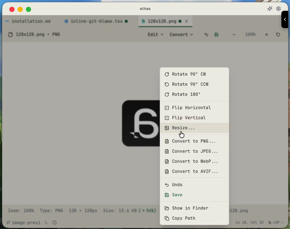Screen dimensions: 290x229
Task: Zoom out with the minus icon
Action: coord(234,35)
